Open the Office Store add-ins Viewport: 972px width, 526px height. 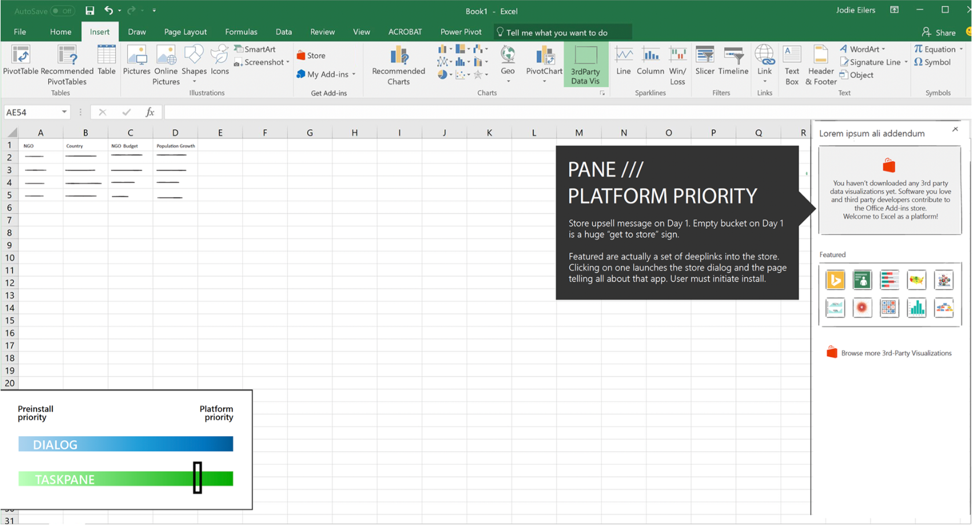tap(311, 56)
